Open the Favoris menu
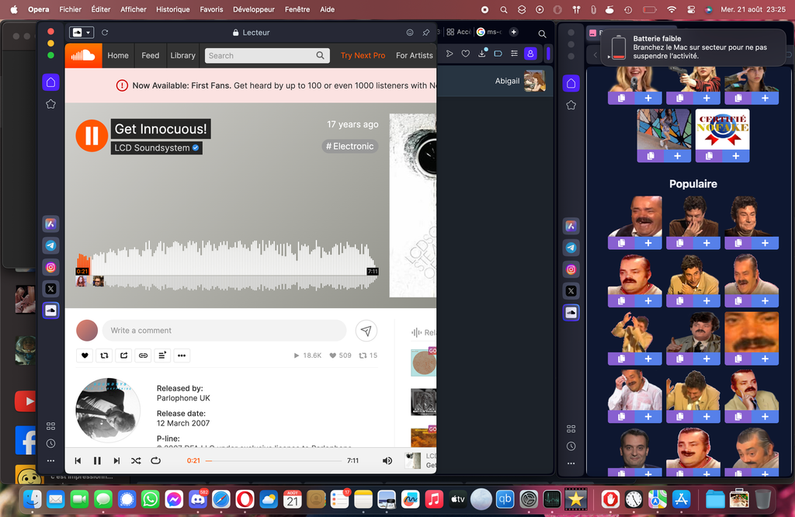 [x=211, y=9]
